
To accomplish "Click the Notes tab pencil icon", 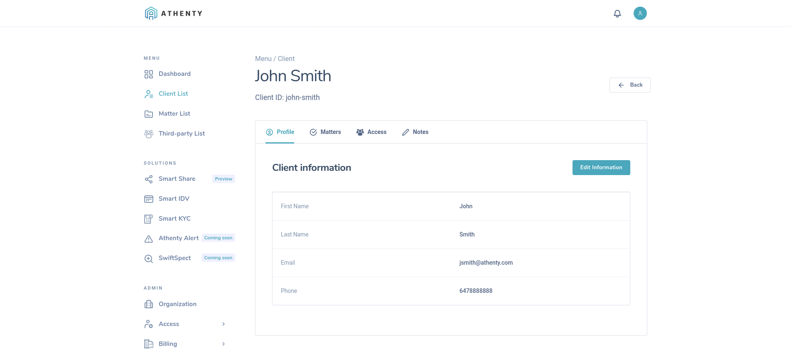I will tap(405, 132).
